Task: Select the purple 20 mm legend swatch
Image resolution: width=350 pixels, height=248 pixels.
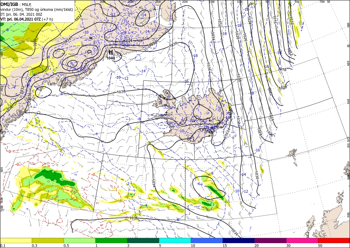Action: tap(270, 240)
